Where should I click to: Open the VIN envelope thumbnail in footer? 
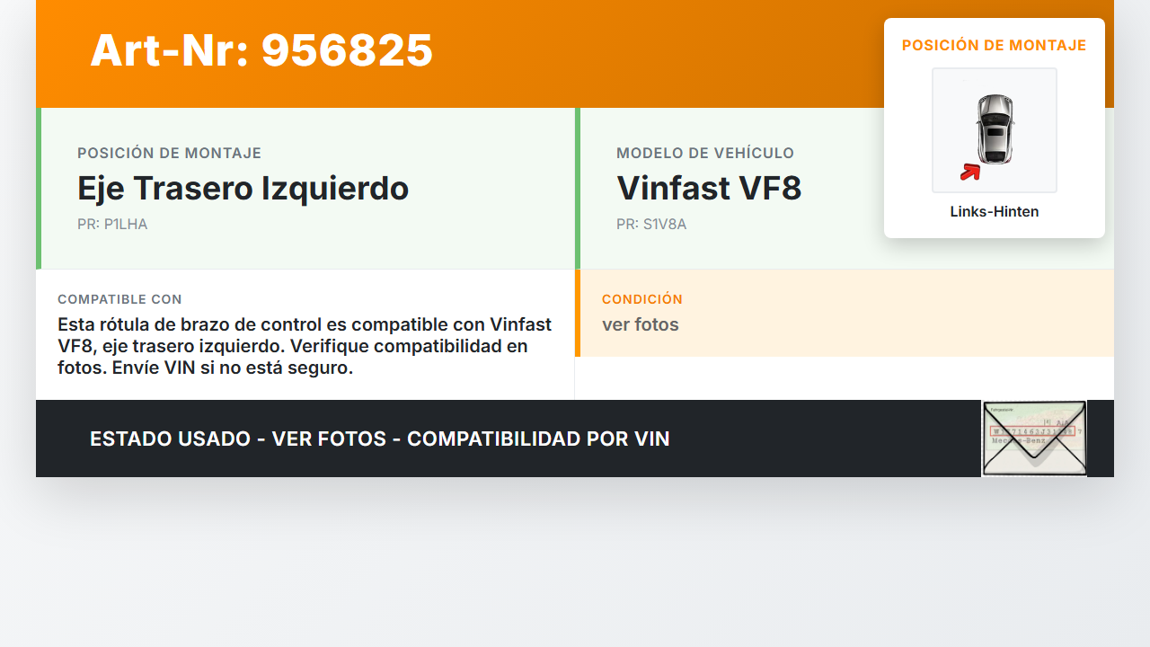1034,439
